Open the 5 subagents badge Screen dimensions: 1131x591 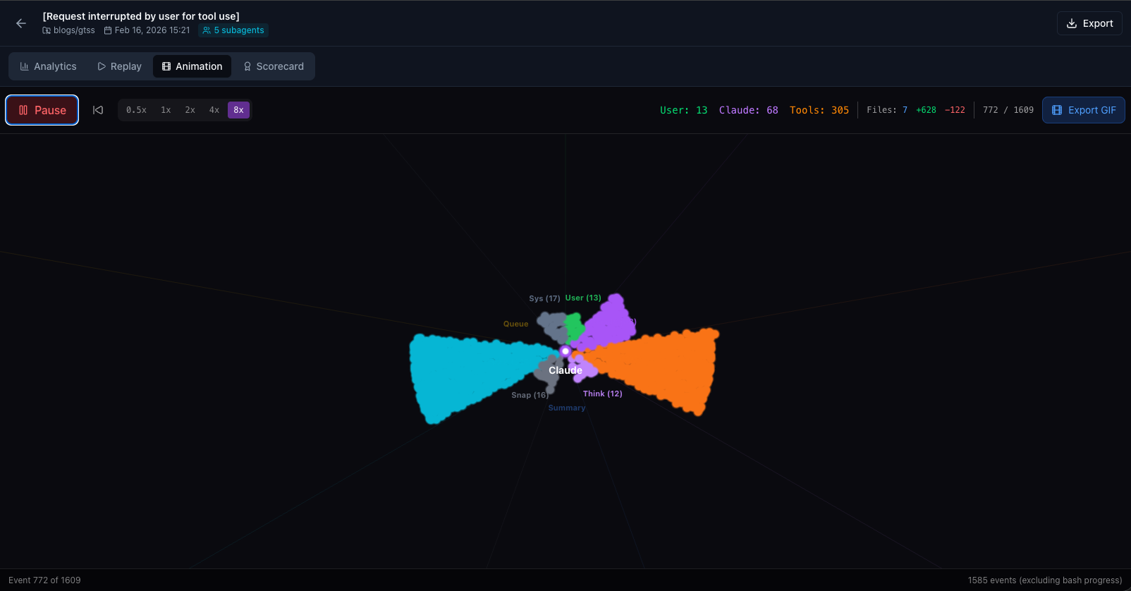(x=233, y=30)
